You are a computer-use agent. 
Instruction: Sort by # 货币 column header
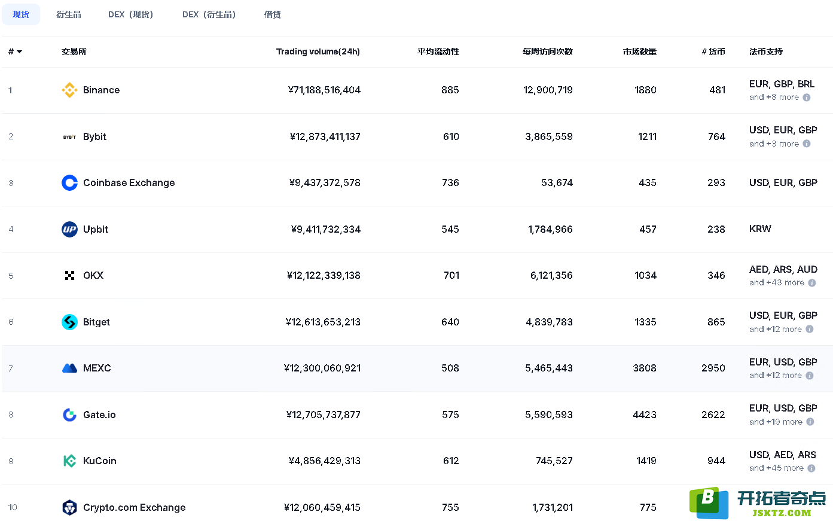pyautogui.click(x=713, y=51)
